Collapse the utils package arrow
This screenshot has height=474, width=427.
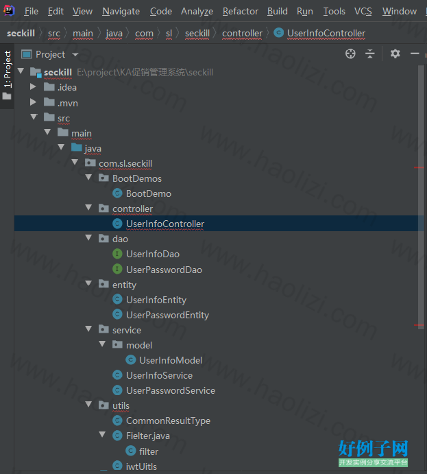click(x=88, y=405)
